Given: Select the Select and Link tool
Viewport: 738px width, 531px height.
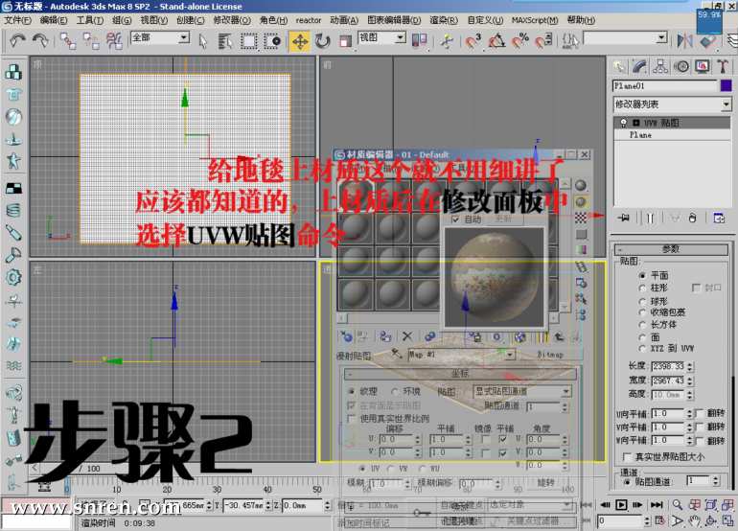Looking at the screenshot, I should 67,41.
